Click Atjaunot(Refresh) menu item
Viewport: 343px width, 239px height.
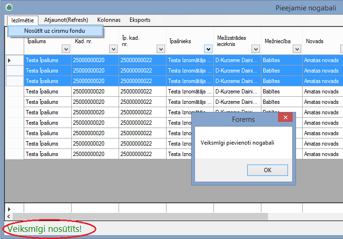click(x=66, y=20)
